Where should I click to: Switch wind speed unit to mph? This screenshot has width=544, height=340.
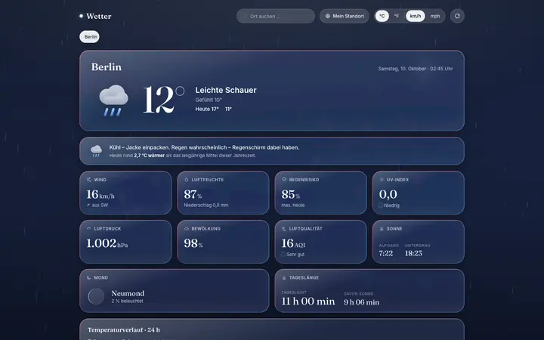click(435, 16)
